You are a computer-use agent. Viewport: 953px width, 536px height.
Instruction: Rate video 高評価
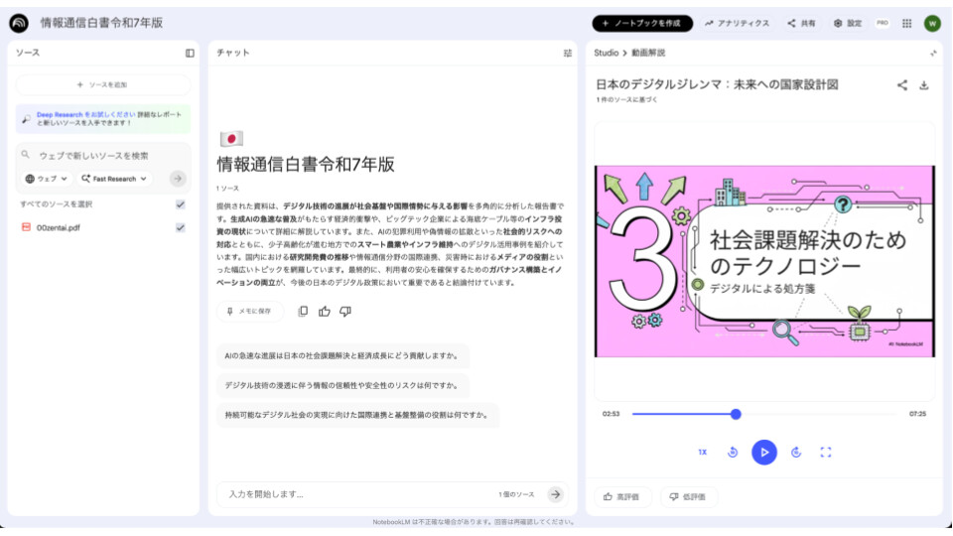coord(621,497)
